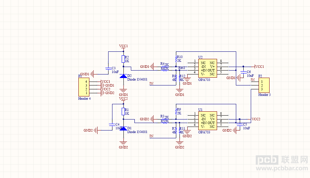Select diode D1 symbol
The height and width of the screenshot is (178, 310).
[x=123, y=129]
